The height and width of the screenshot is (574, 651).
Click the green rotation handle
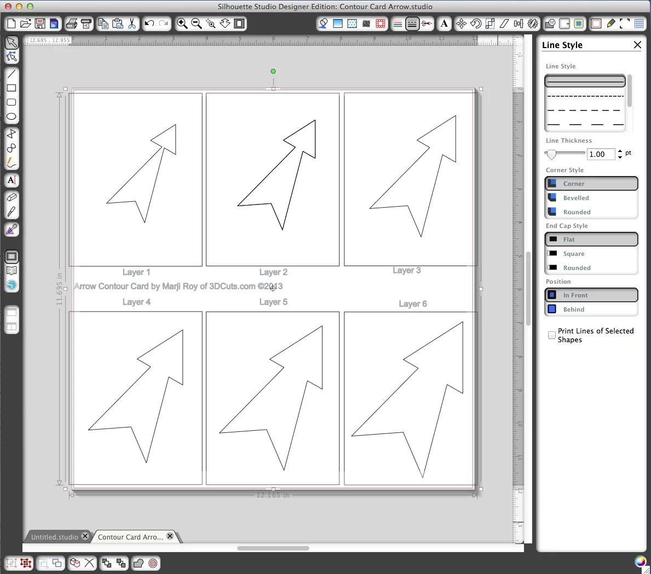[273, 71]
